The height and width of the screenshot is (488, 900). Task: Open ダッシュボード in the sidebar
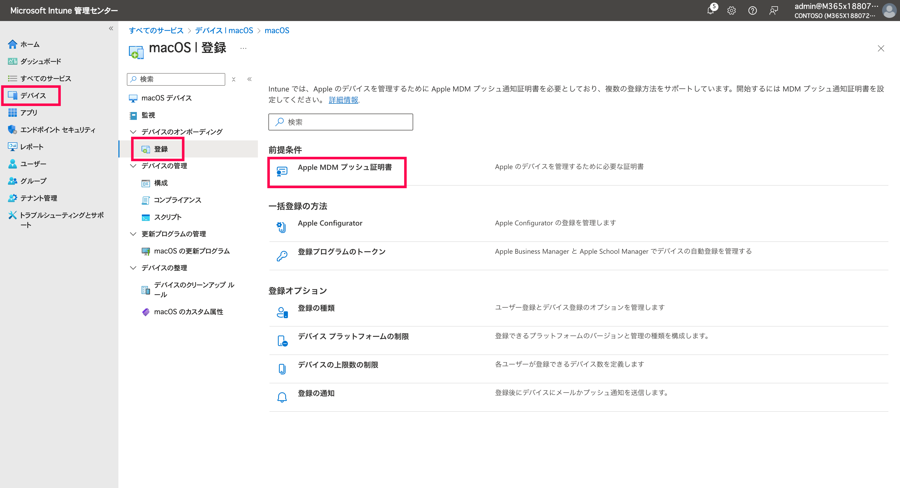[x=41, y=62]
